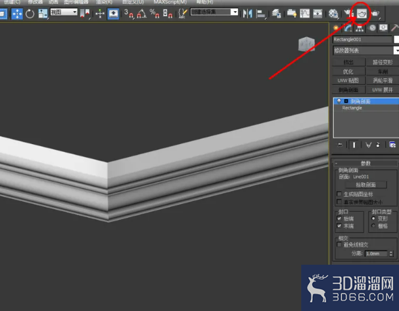Switch to the Utilities hammer tab
This screenshot has height=311, width=399.
(394, 28)
